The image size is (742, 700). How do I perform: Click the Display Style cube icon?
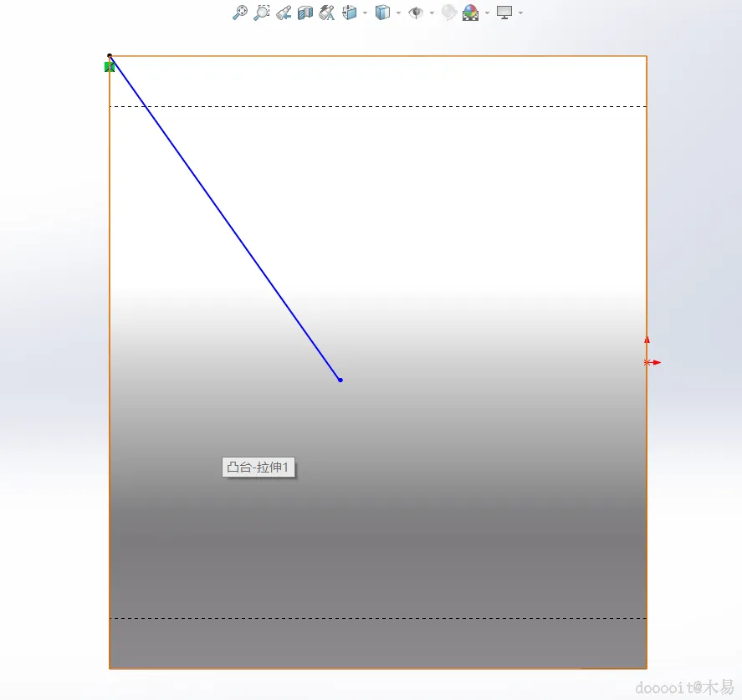[382, 13]
